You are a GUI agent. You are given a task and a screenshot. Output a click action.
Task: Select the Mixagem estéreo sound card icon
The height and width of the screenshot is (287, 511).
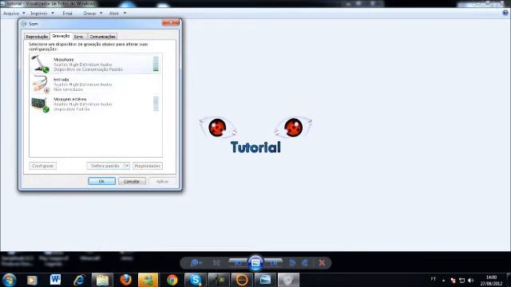(x=40, y=104)
